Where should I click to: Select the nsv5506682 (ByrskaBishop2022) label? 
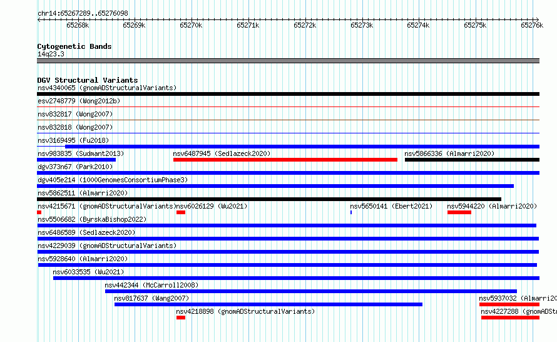pyautogui.click(x=92, y=219)
